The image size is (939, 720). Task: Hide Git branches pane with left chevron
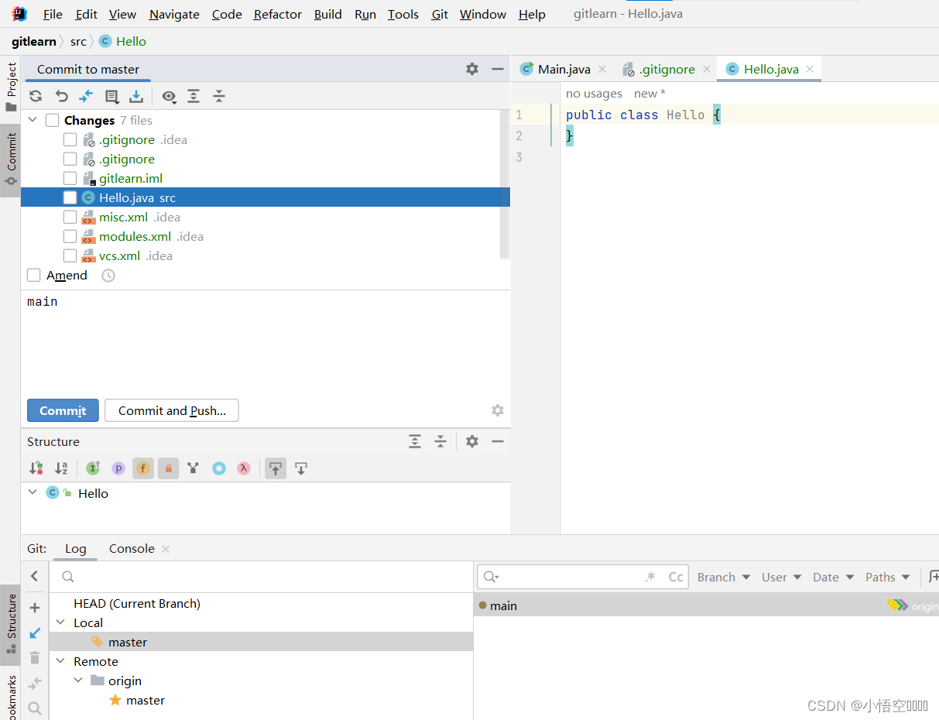coord(35,576)
